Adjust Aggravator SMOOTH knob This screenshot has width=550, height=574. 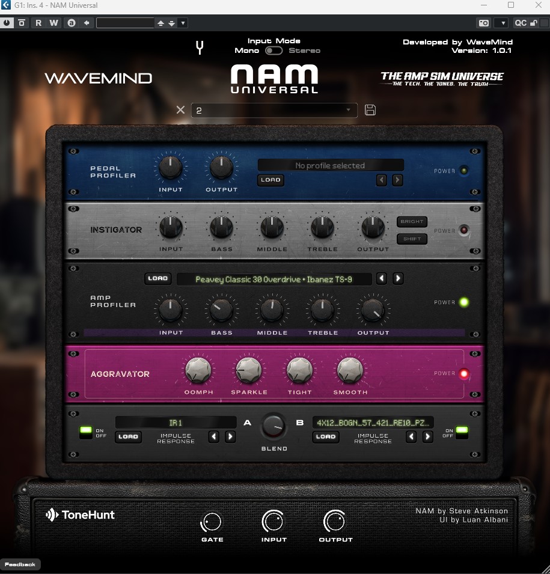(x=350, y=370)
